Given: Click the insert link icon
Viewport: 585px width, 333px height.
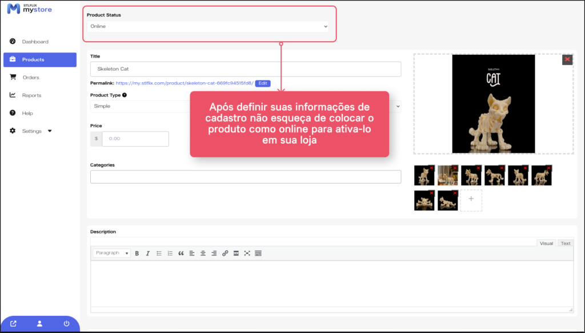Looking at the screenshot, I should click(x=225, y=253).
